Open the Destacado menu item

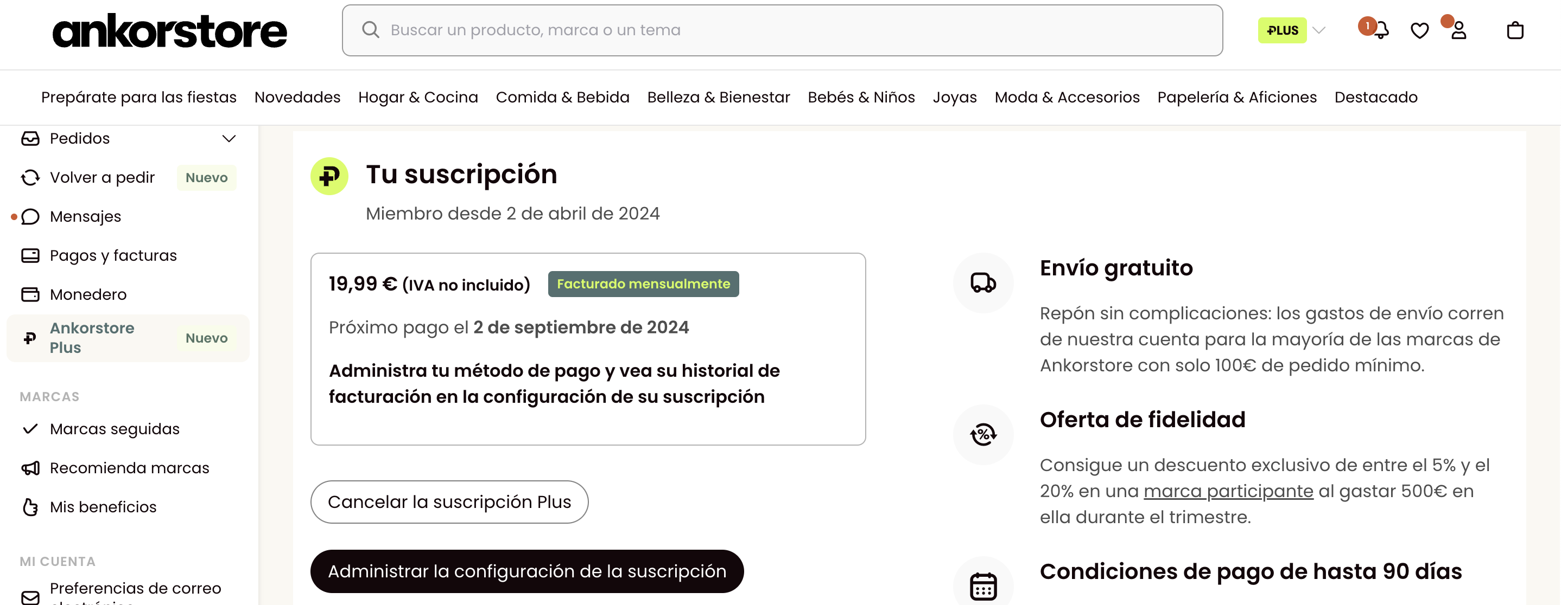click(1375, 98)
